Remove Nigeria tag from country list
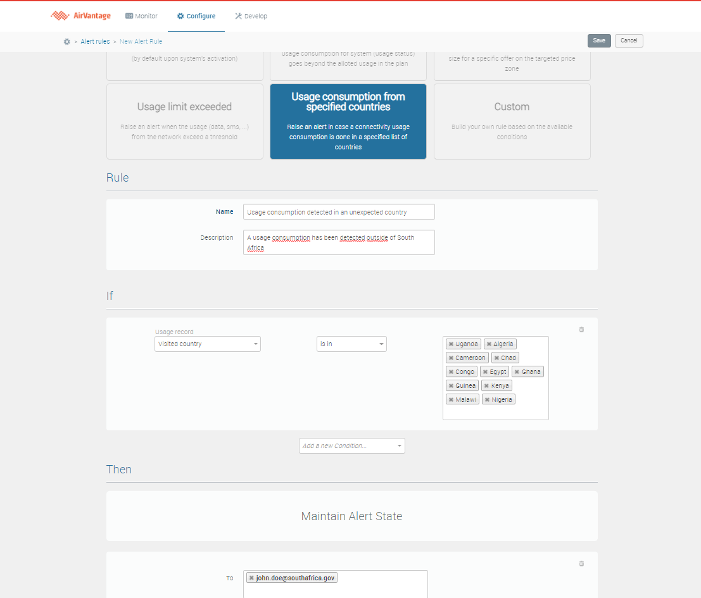 pyautogui.click(x=487, y=400)
